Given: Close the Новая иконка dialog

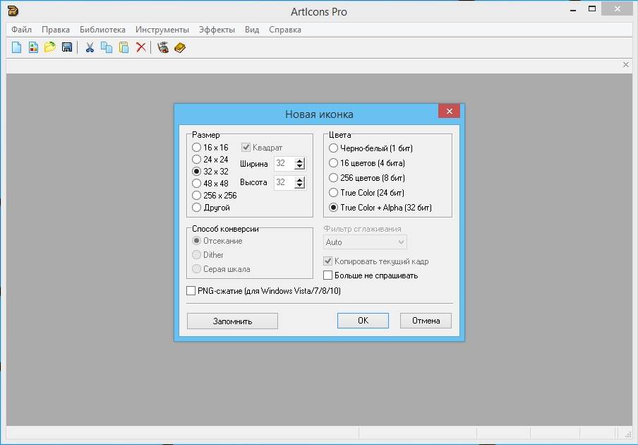Looking at the screenshot, I should coord(449,111).
